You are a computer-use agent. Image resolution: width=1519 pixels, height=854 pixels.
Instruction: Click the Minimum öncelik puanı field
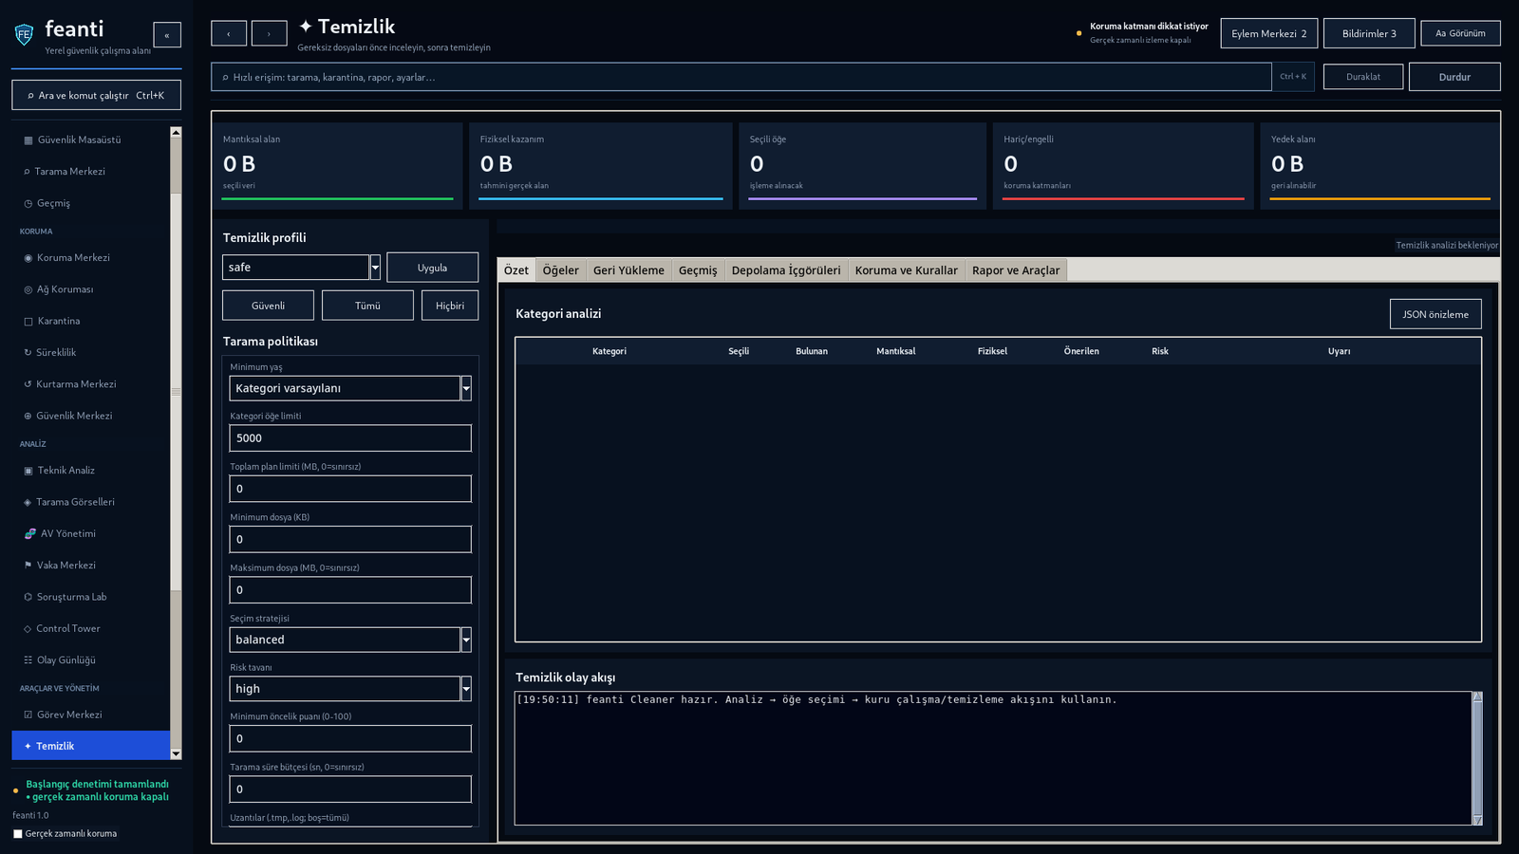tap(350, 738)
